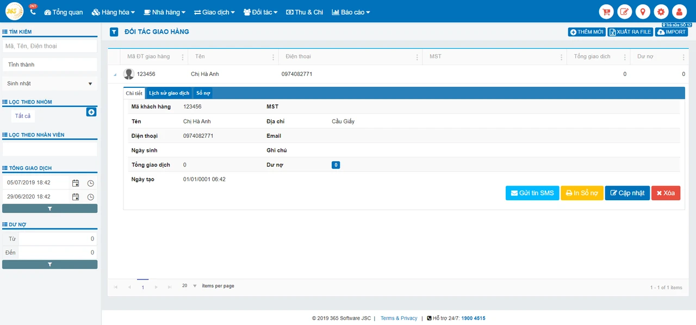Open the Terms & Privacy link
Screen dimensions: 696x325
click(x=399, y=318)
